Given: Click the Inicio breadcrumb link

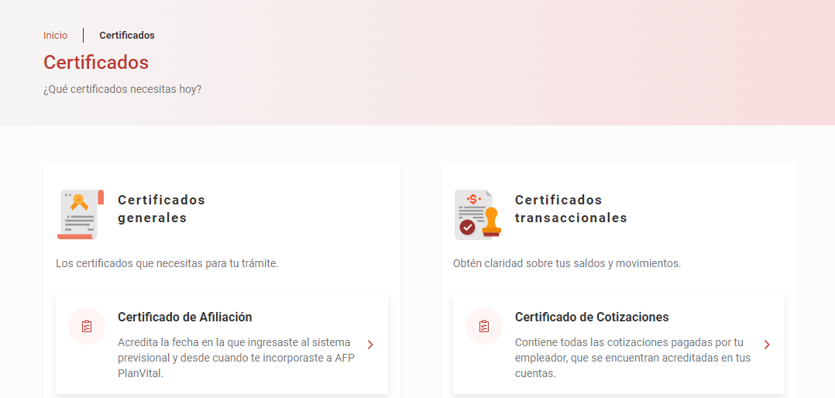Looking at the screenshot, I should point(55,36).
